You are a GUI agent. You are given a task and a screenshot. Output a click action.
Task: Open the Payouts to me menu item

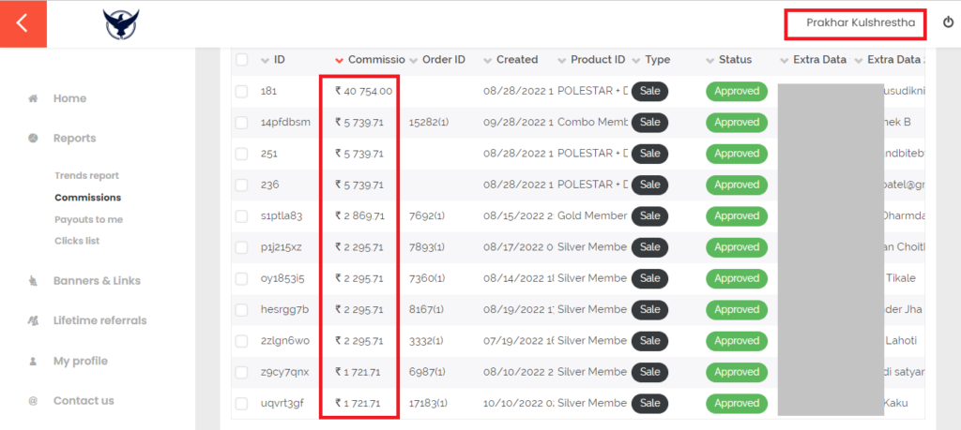click(84, 219)
